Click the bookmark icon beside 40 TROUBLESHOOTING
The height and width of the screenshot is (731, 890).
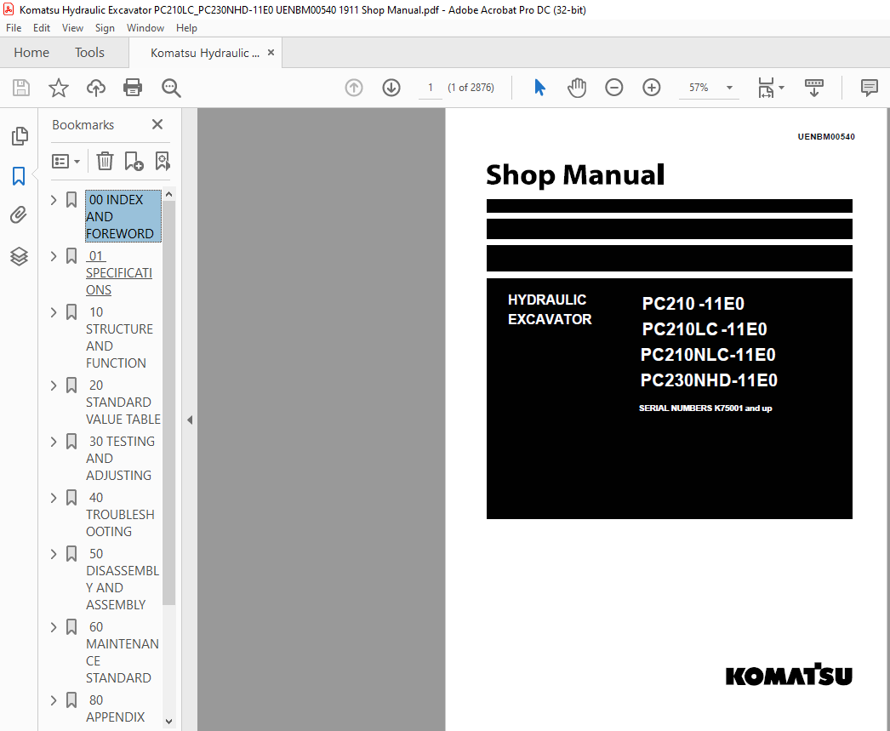click(x=71, y=498)
